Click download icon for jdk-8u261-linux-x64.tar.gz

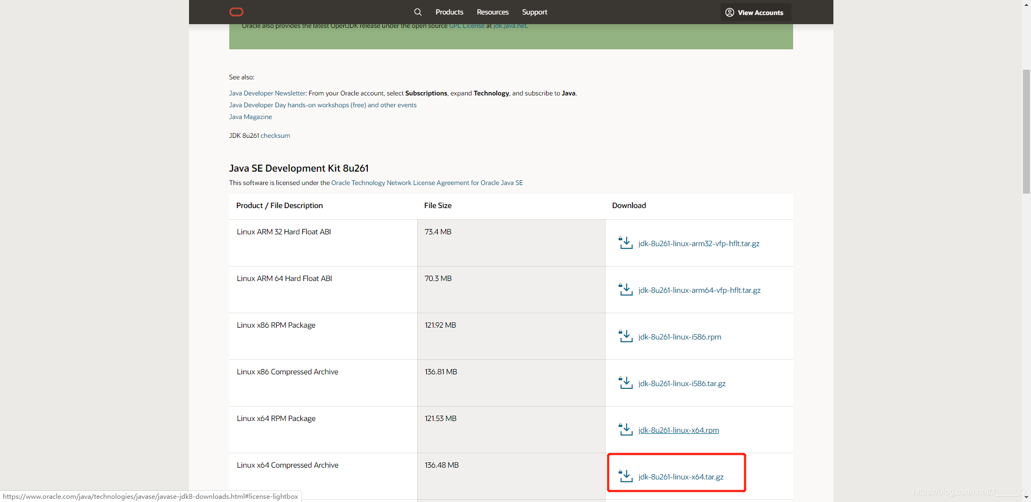(x=626, y=476)
